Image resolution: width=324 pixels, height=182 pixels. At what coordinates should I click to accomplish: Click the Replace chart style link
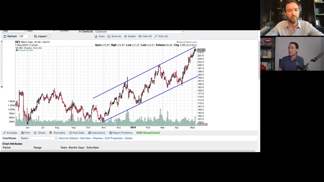[98, 138]
